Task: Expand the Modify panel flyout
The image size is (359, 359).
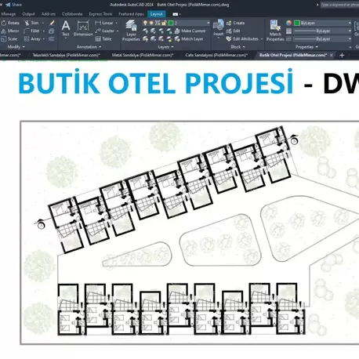Action: [x=16, y=47]
